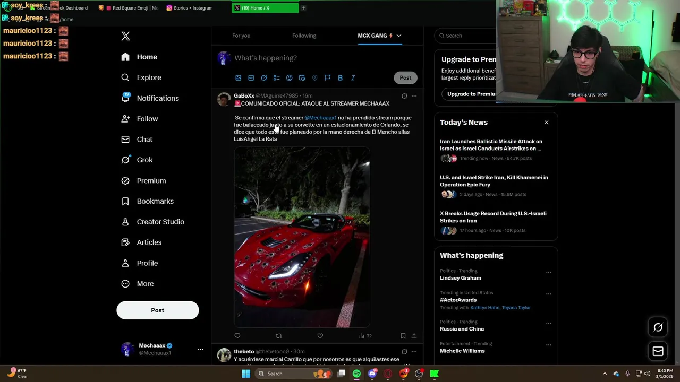The width and height of the screenshot is (680, 382).
Task: Close the Today's News panel
Action: pos(546,123)
